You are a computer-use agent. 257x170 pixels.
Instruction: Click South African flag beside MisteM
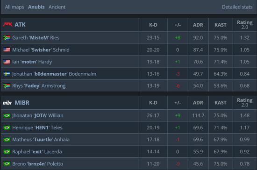coord(7,38)
